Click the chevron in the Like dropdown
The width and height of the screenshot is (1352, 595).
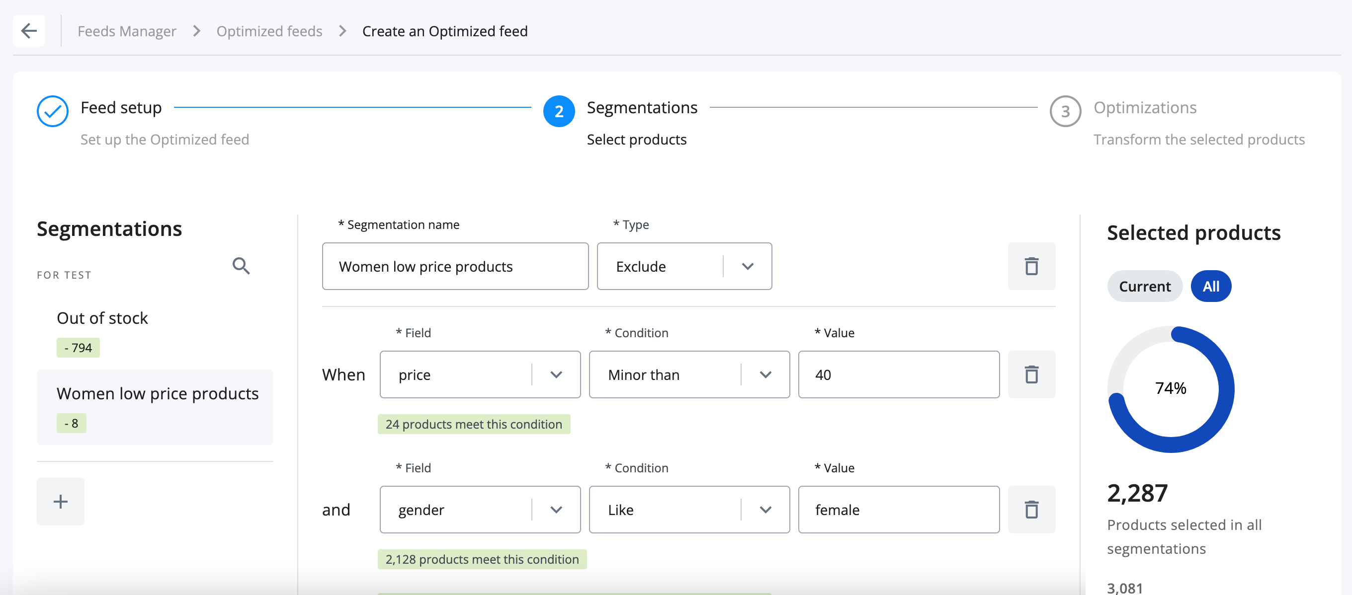point(766,510)
